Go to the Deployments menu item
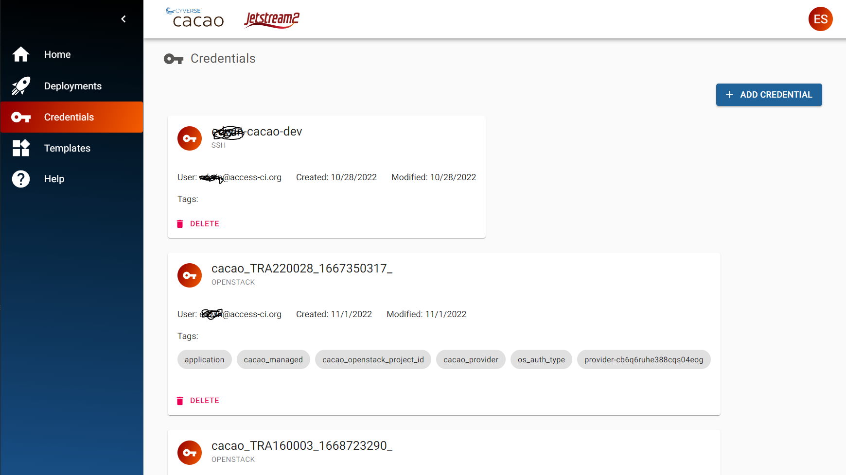This screenshot has height=475, width=846. (72, 86)
